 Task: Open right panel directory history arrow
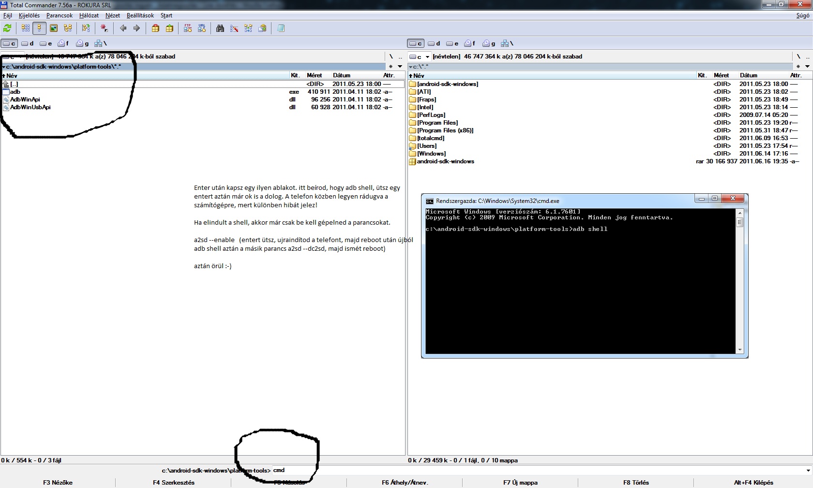point(807,66)
